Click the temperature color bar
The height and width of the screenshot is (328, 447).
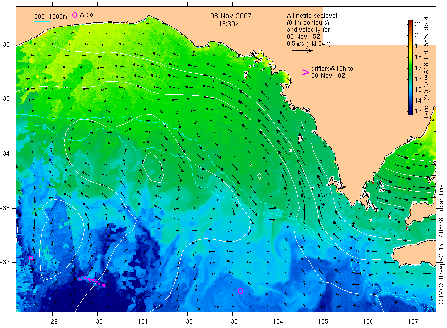pyautogui.click(x=410, y=68)
